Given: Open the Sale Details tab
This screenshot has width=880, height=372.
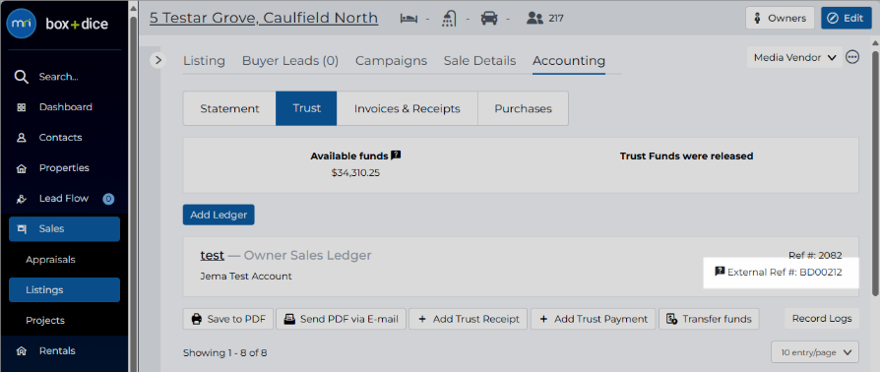Looking at the screenshot, I should pos(479,61).
